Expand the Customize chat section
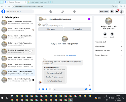The height and width of the screenshot is (102, 126). [109, 42]
